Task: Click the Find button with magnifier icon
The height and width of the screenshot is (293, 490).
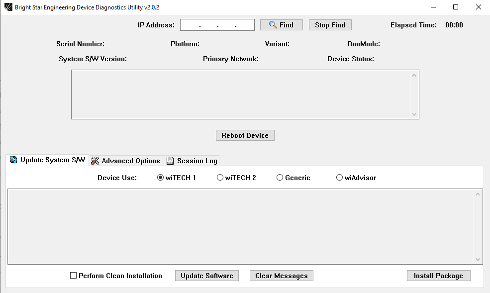Action: pyautogui.click(x=281, y=25)
